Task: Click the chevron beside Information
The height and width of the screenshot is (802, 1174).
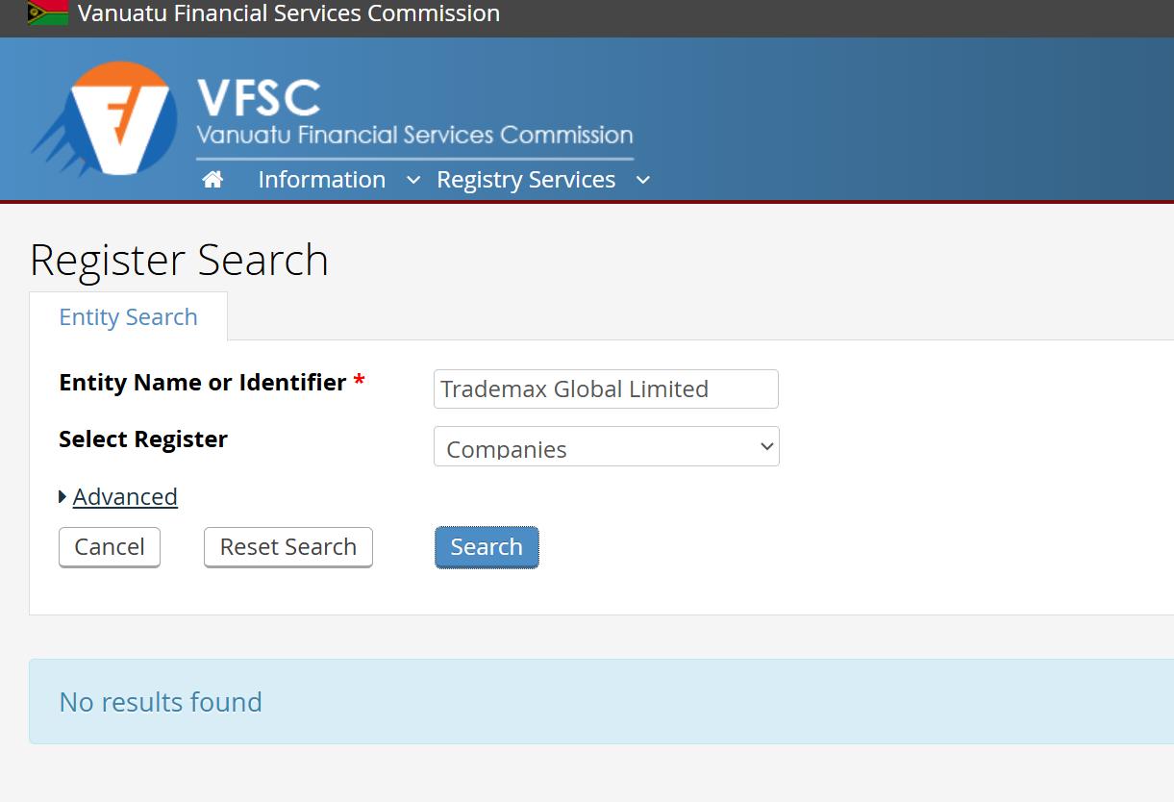Action: (x=413, y=180)
